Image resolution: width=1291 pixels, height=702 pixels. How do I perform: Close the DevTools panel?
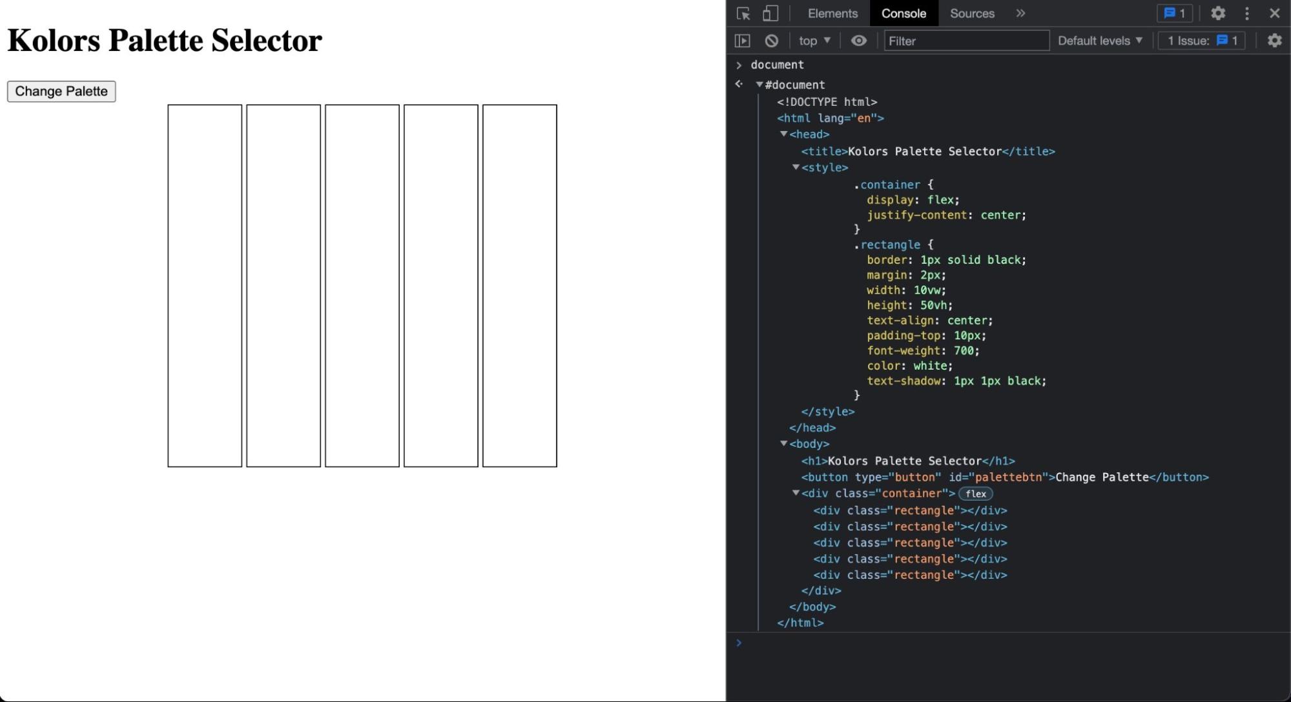(1274, 14)
